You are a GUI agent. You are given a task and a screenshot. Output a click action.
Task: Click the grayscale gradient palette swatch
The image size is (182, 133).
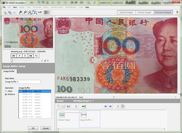[48, 12]
